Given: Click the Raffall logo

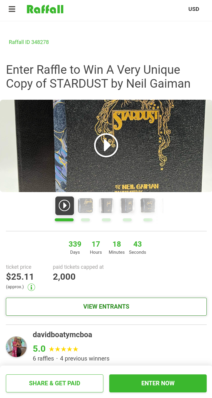Looking at the screenshot, I should click(x=45, y=9).
